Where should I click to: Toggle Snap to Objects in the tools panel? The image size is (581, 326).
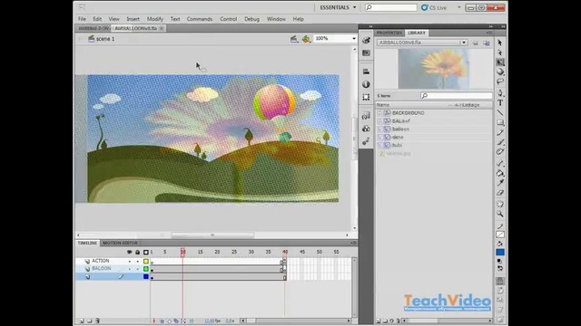(x=500, y=281)
